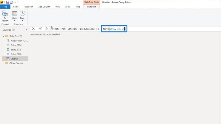
Task: Open the Tools ribbon tab
Action: [x=68, y=7]
